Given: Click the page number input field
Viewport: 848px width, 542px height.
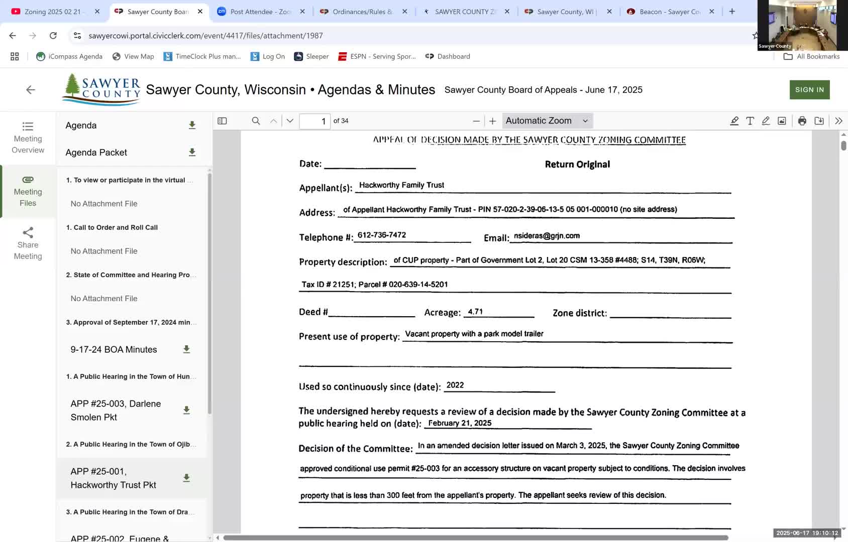Looking at the screenshot, I should pyautogui.click(x=314, y=121).
